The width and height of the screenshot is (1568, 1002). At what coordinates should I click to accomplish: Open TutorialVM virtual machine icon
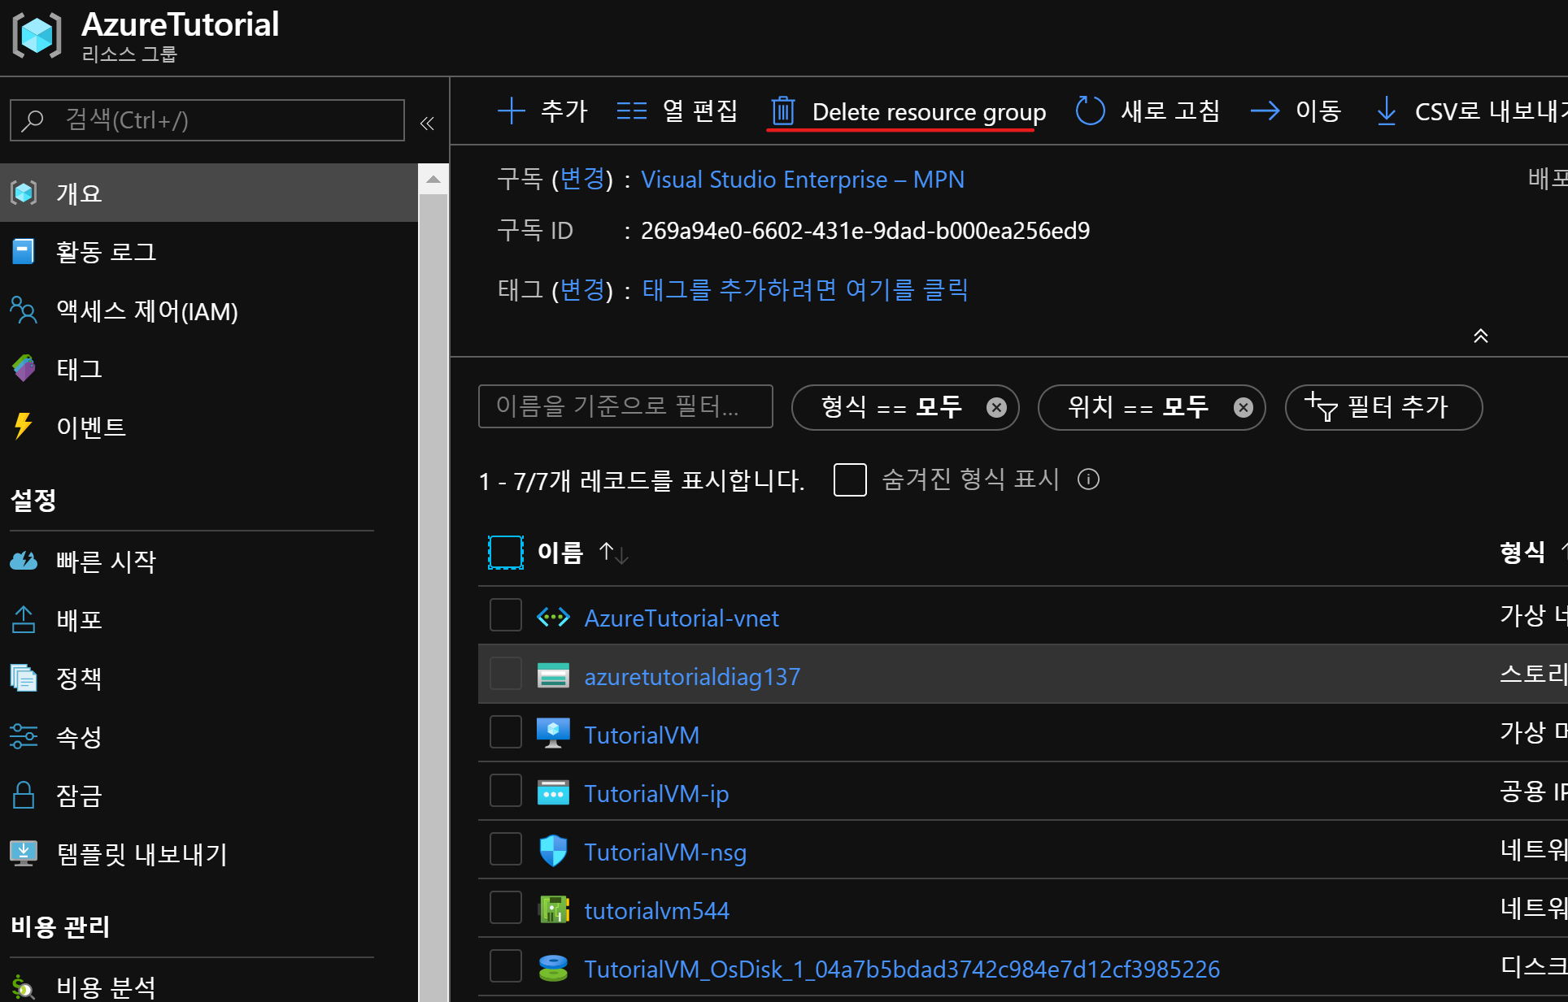553,734
